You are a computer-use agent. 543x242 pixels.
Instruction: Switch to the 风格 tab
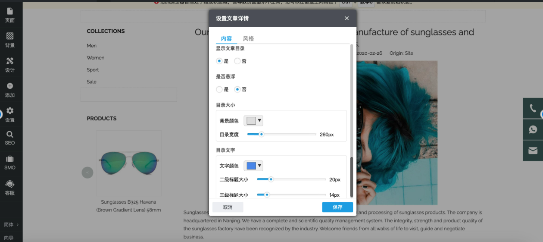click(x=248, y=38)
